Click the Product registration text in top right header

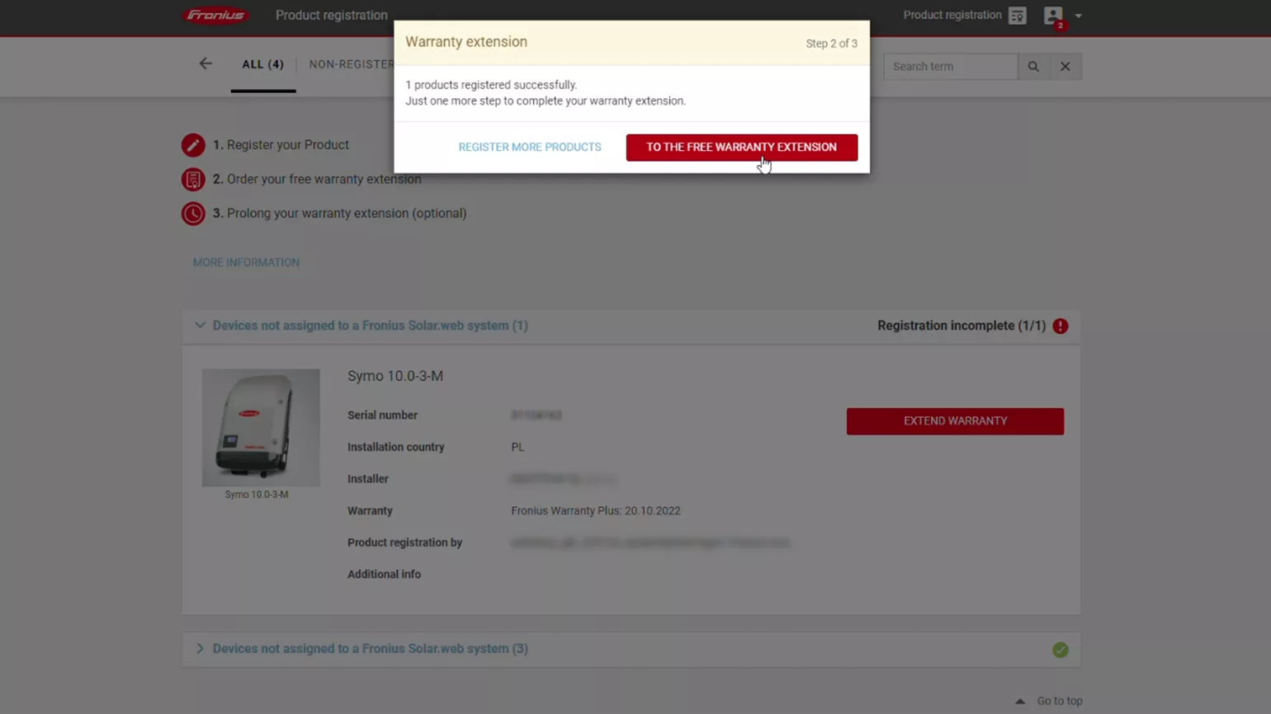[x=952, y=15]
